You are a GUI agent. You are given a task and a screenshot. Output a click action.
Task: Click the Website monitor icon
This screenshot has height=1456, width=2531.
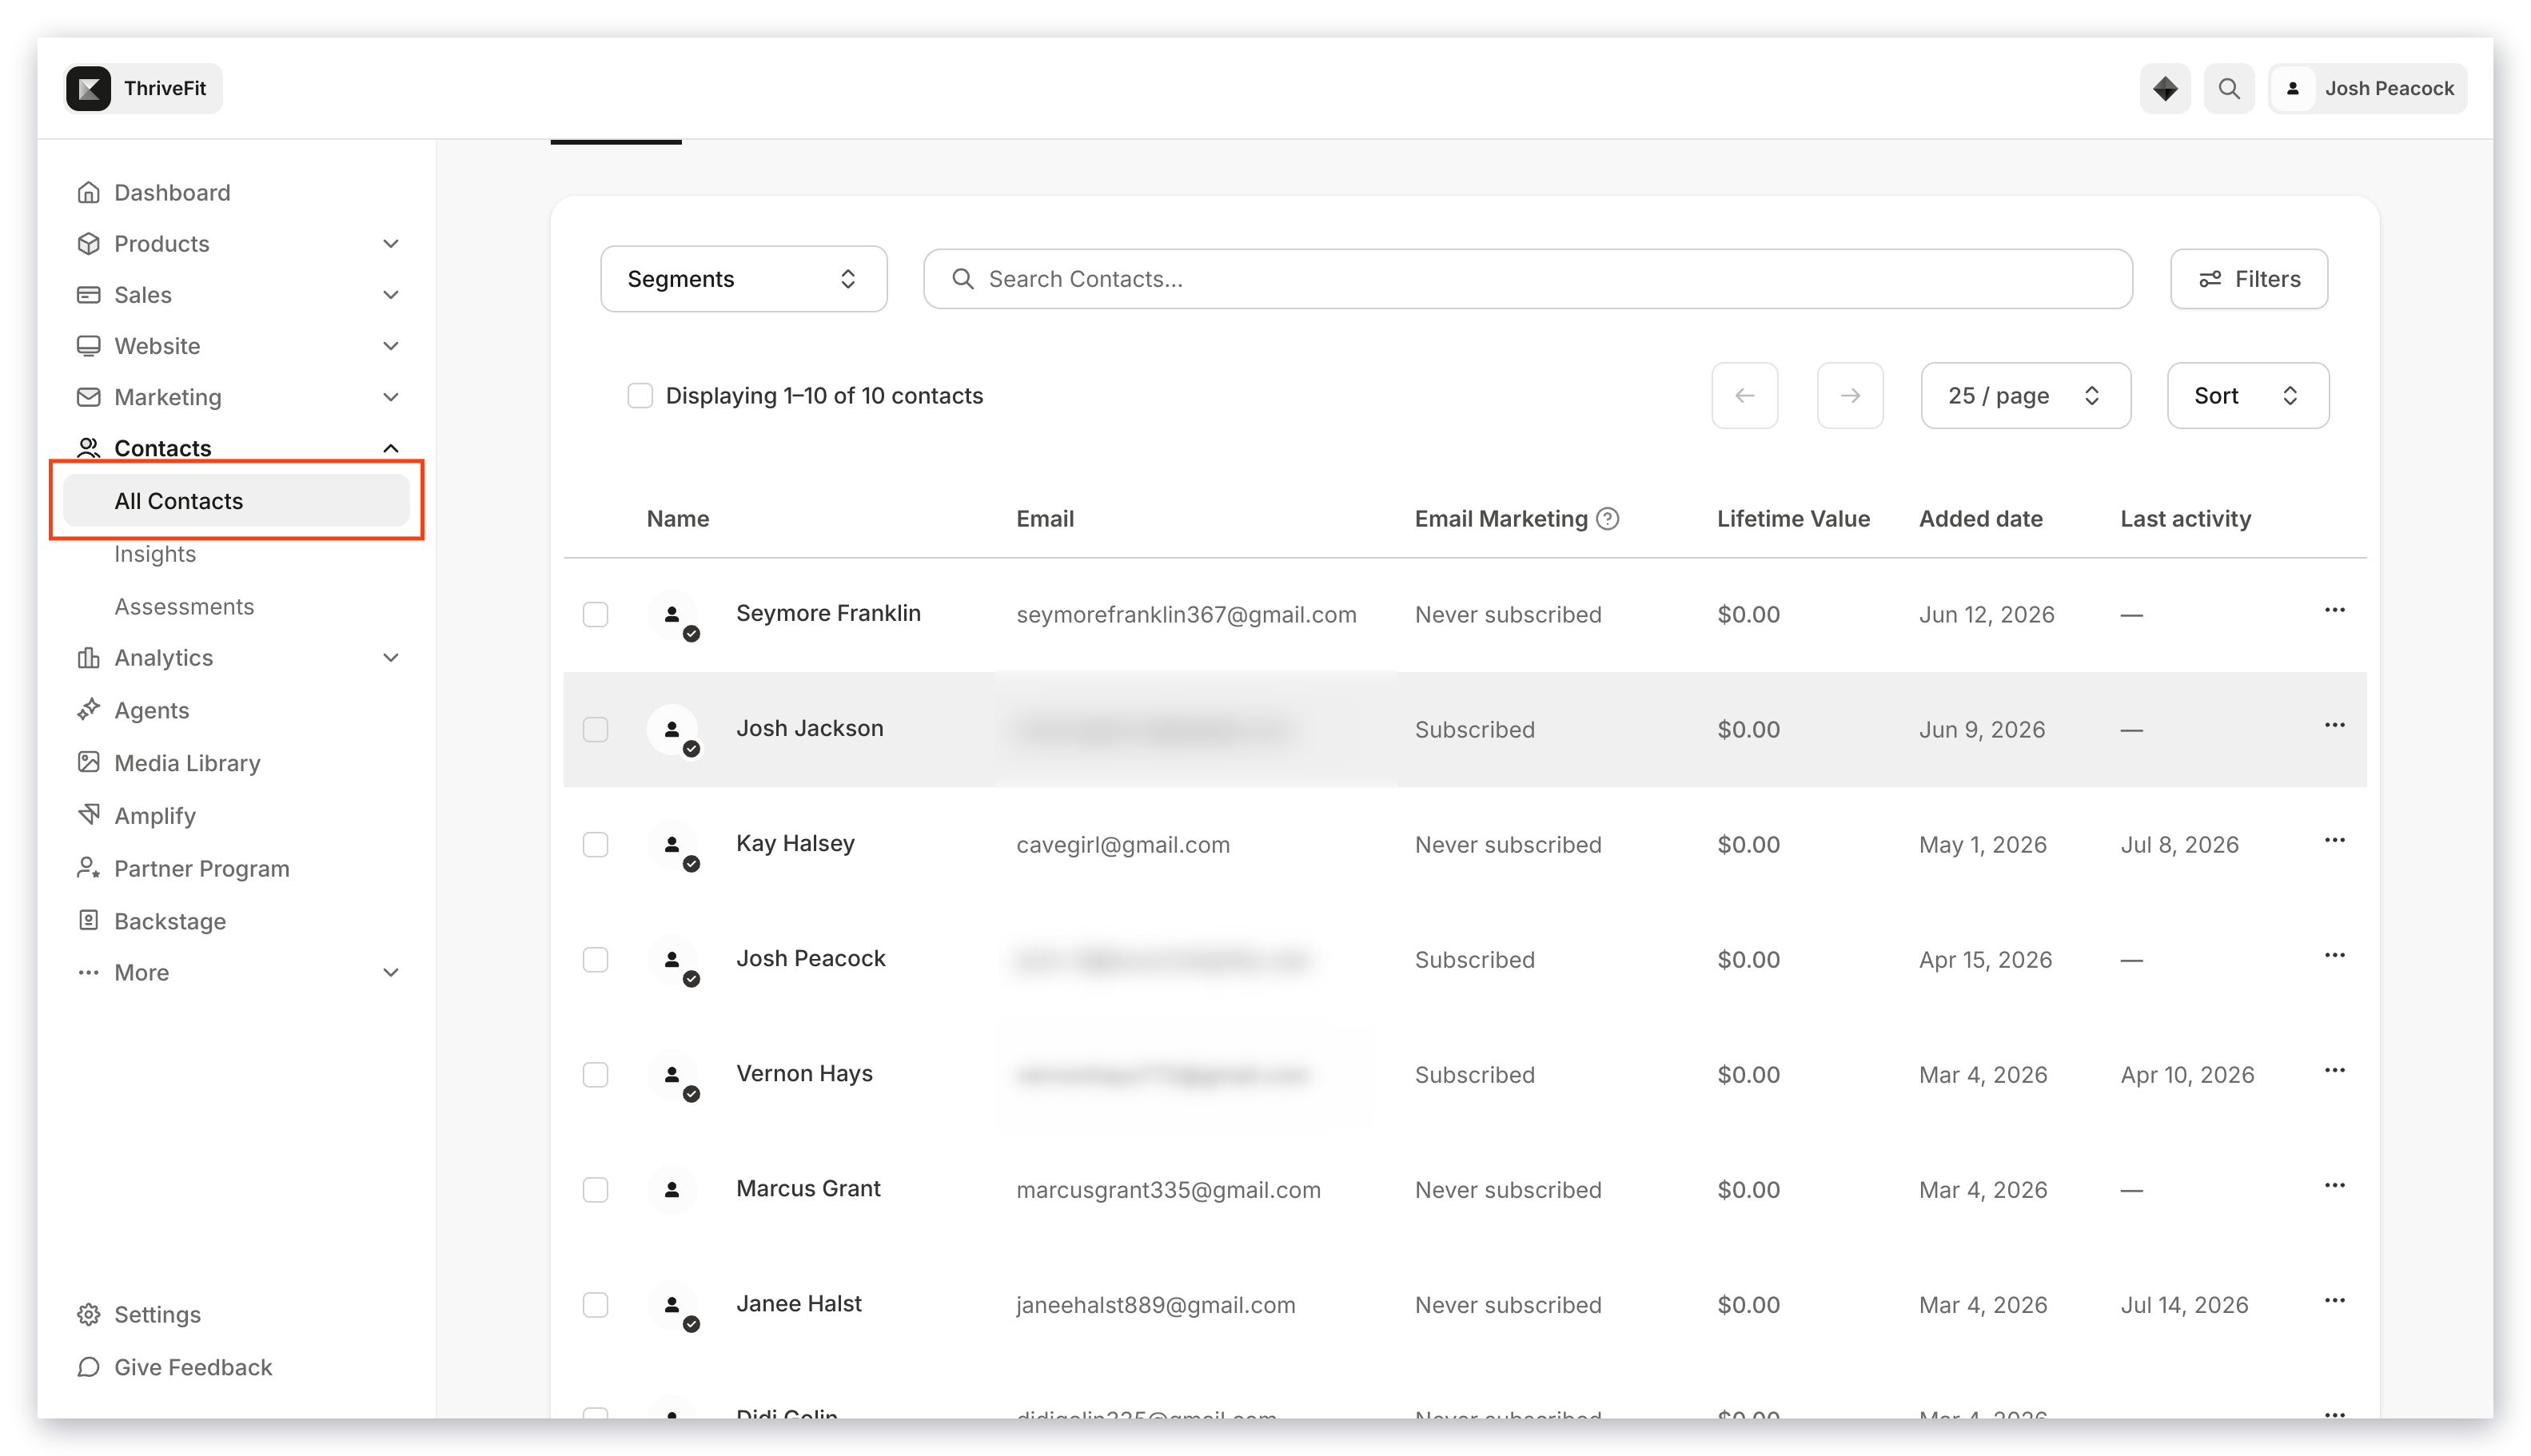(88, 345)
